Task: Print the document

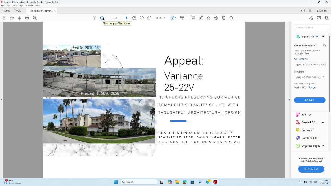Action: tap(27, 18)
